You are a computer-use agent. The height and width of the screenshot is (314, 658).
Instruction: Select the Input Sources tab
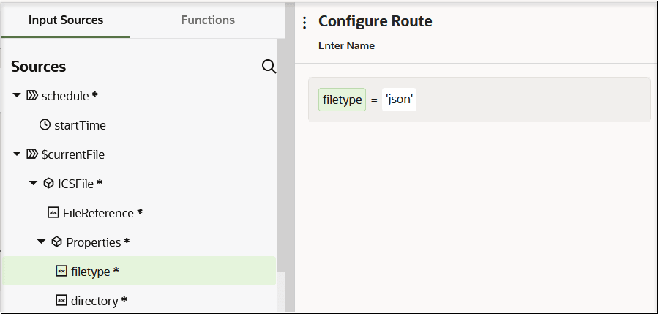[x=66, y=20]
